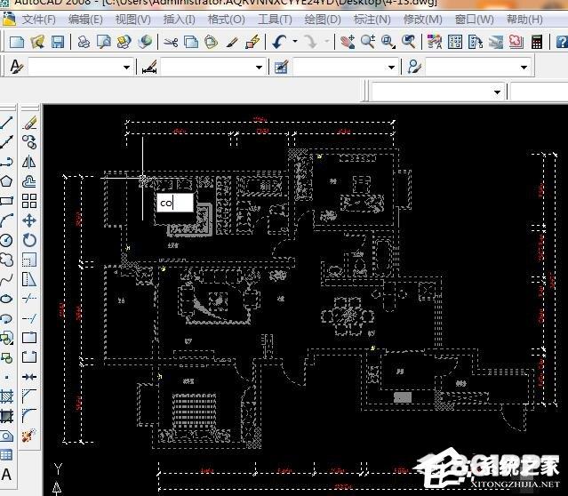568x496 pixels.
Task: Select the Scale tool
Action: pos(29,260)
